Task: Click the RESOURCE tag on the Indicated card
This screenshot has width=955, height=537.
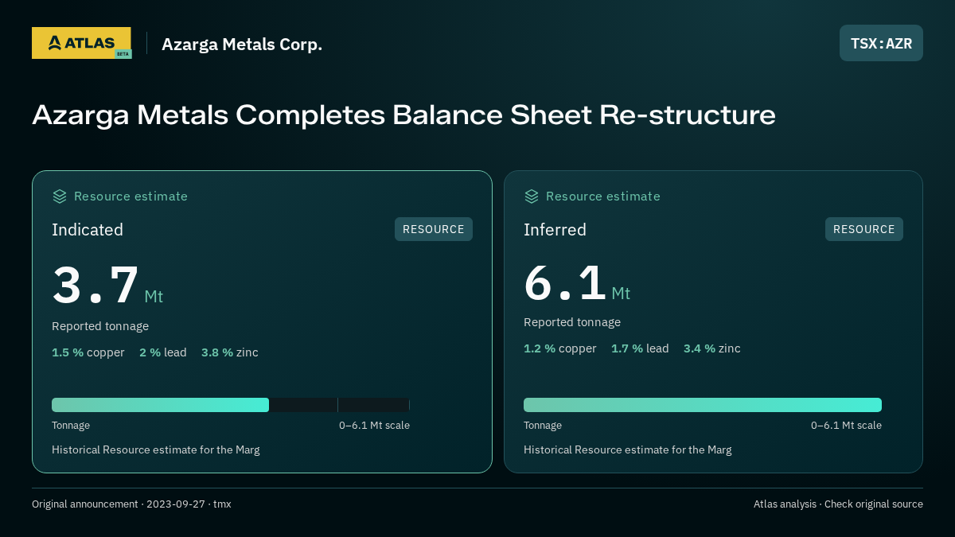Action: [x=434, y=229]
